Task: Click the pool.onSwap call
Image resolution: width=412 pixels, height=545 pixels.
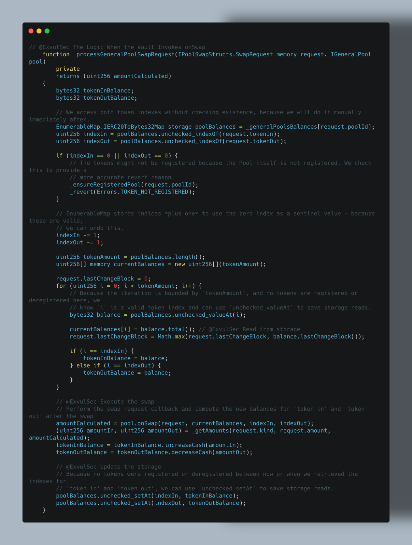Action: pyautogui.click(x=139, y=423)
